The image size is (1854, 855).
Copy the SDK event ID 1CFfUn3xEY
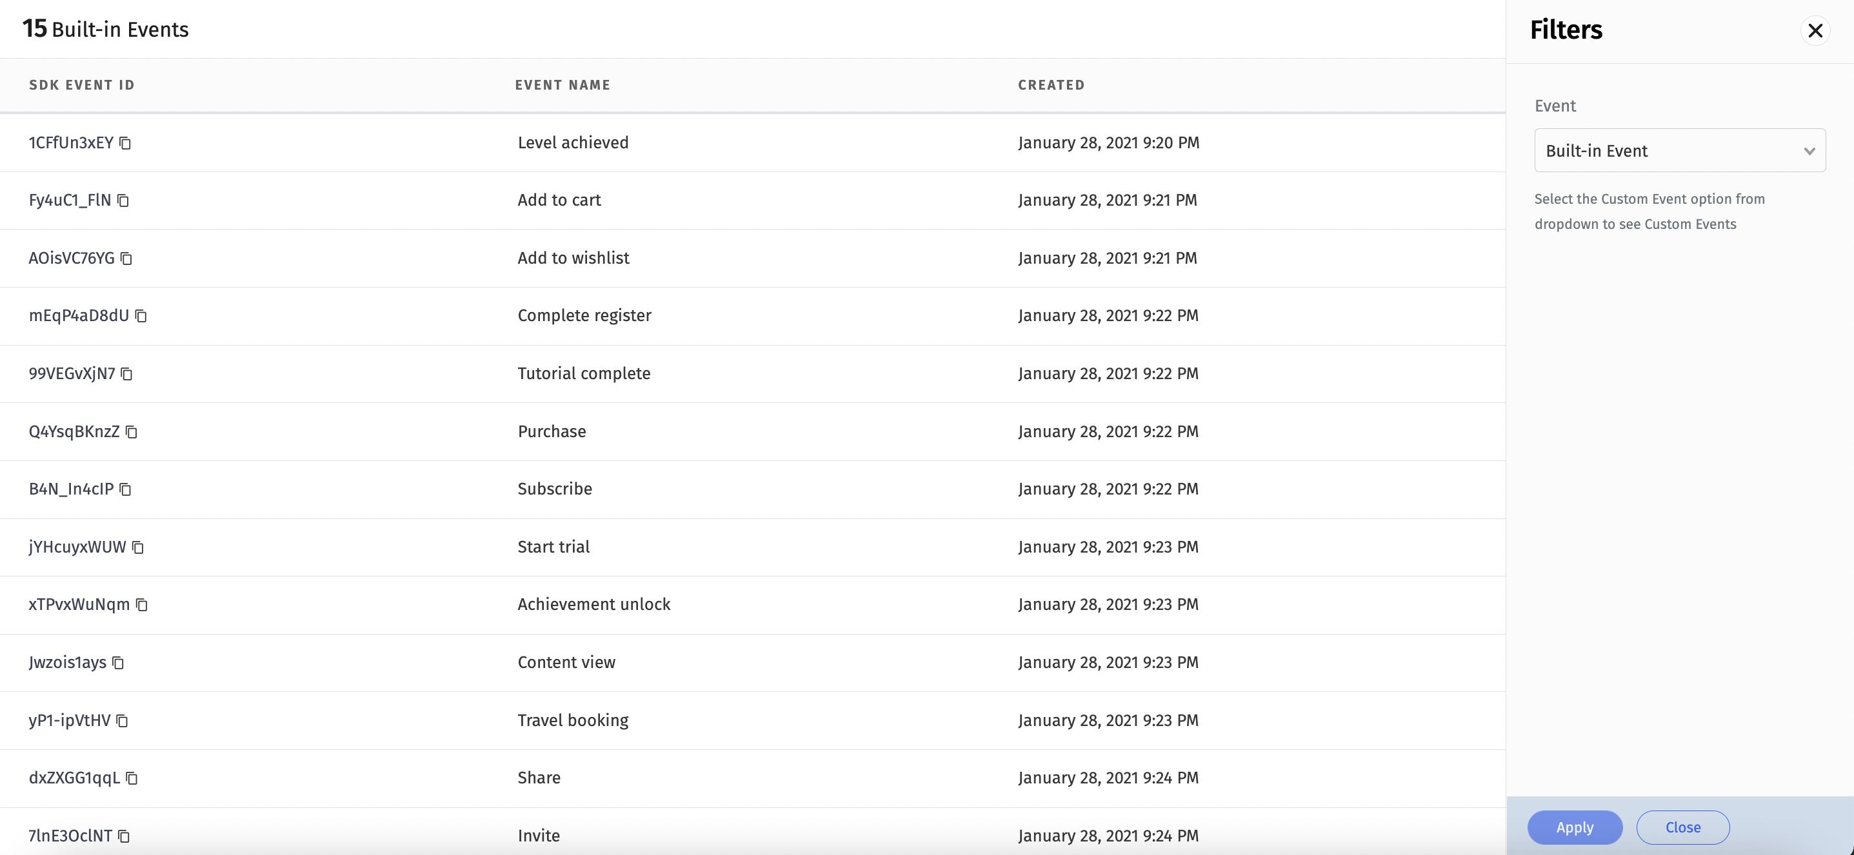tap(125, 143)
